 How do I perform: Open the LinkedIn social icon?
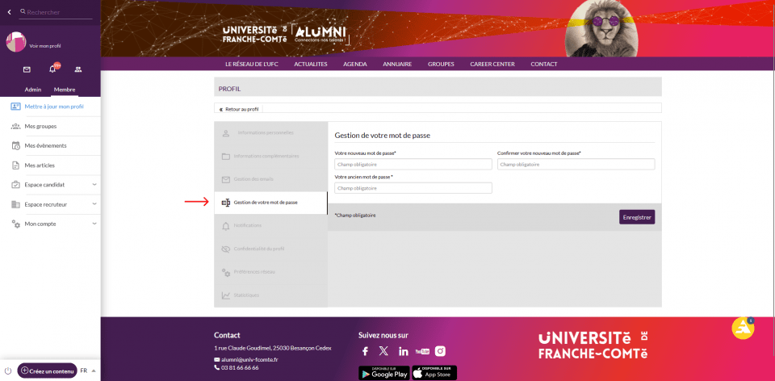(403, 351)
